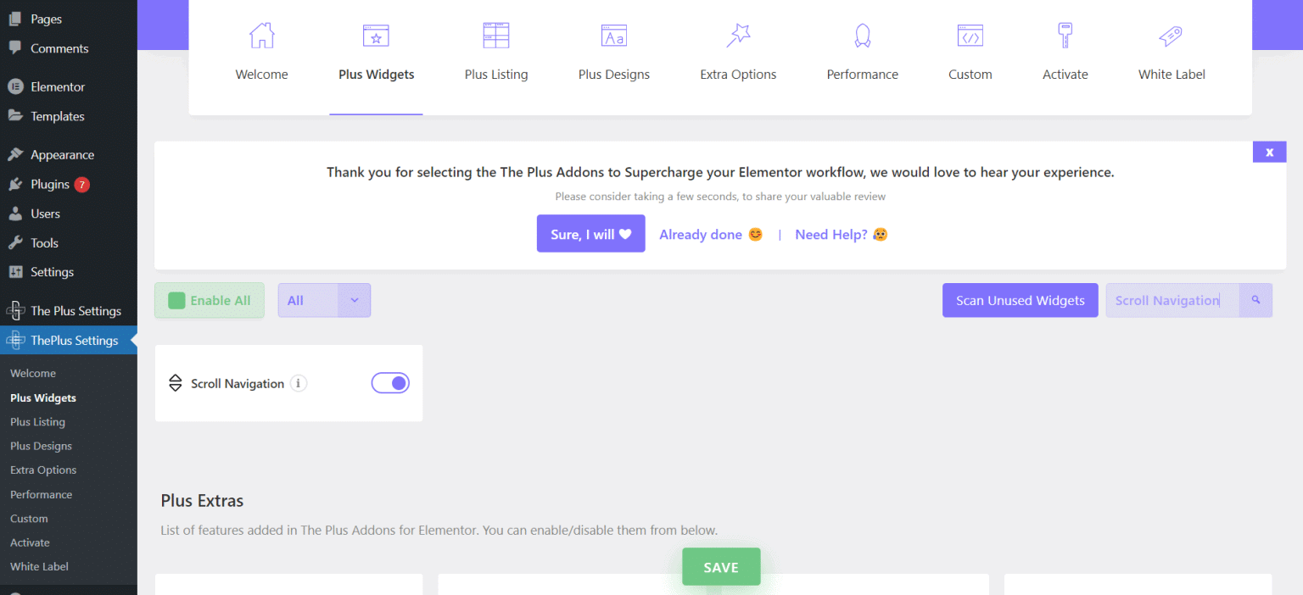1303x595 pixels.
Task: Open Activate via the key icon
Action: [1065, 36]
